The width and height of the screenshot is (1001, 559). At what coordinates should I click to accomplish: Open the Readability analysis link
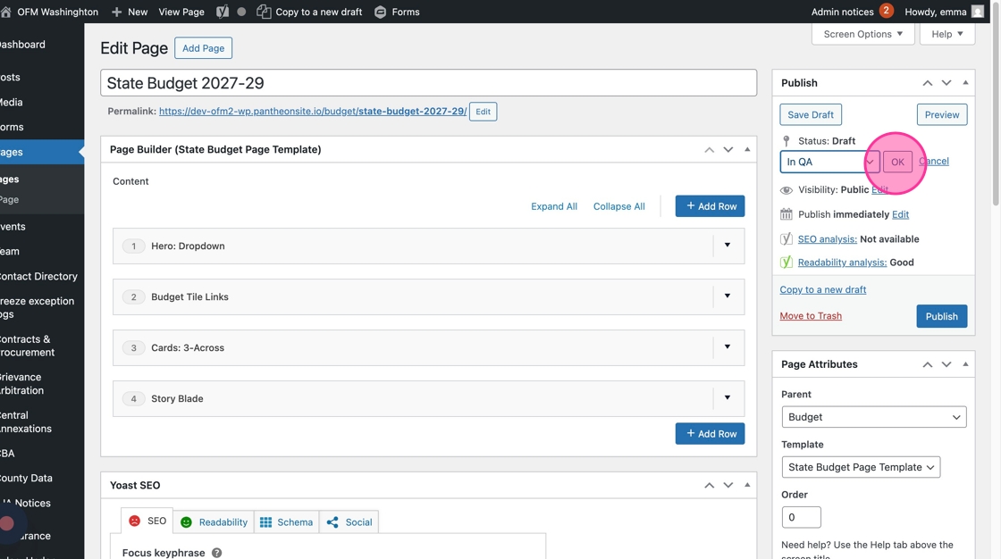(x=842, y=263)
